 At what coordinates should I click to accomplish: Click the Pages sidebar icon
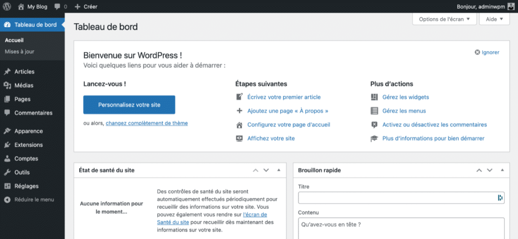tap(7, 99)
